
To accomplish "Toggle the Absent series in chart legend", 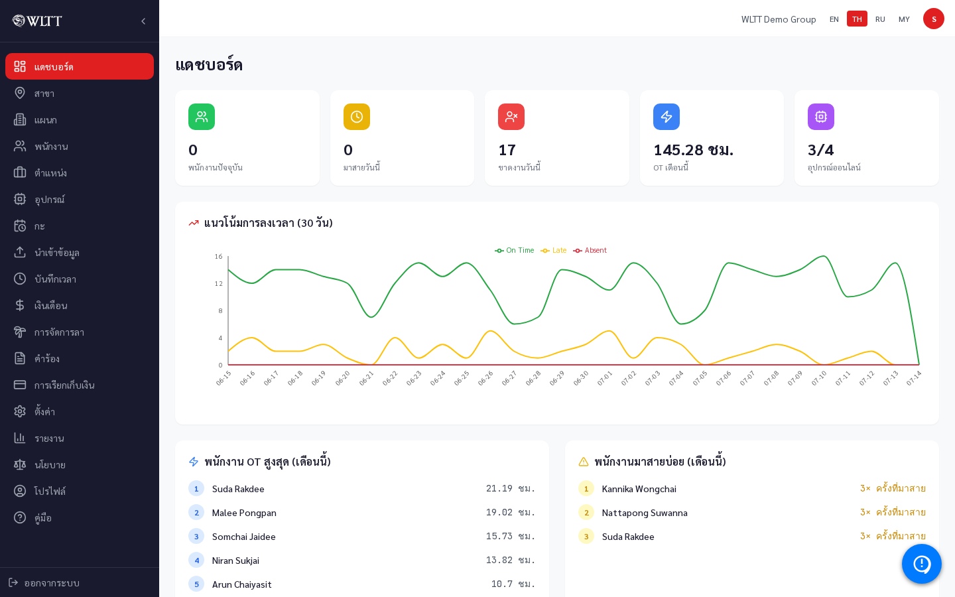I will tap(590, 250).
